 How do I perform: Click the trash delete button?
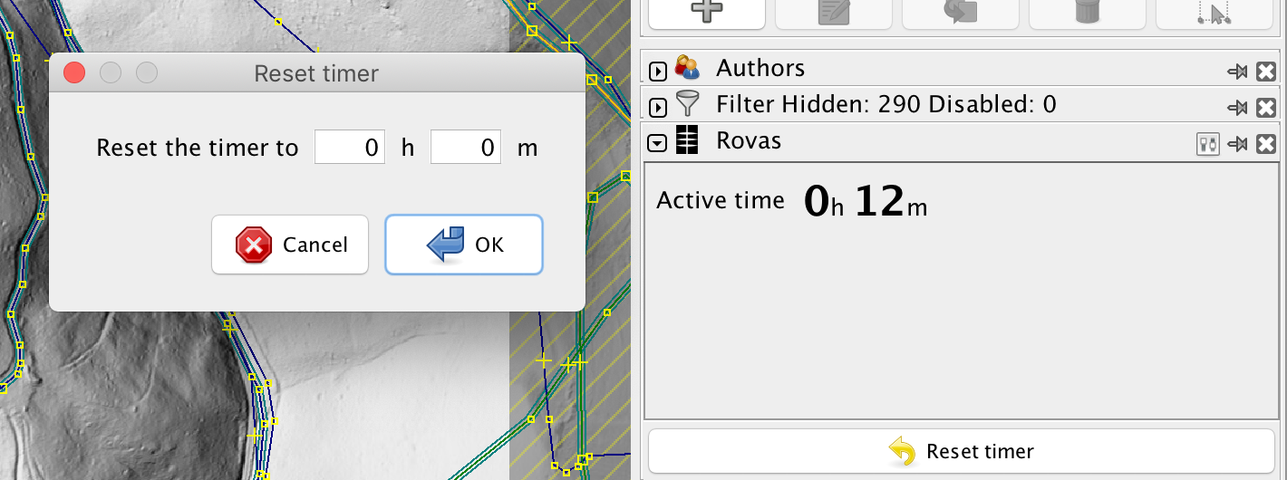click(x=1088, y=13)
